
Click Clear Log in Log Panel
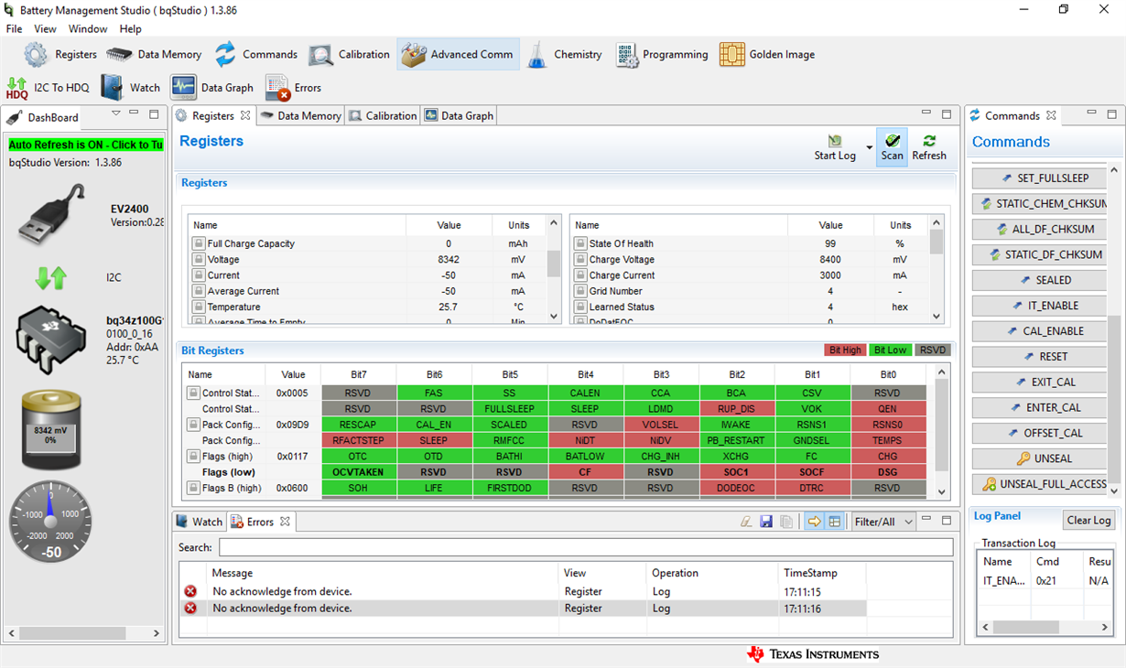click(x=1088, y=520)
